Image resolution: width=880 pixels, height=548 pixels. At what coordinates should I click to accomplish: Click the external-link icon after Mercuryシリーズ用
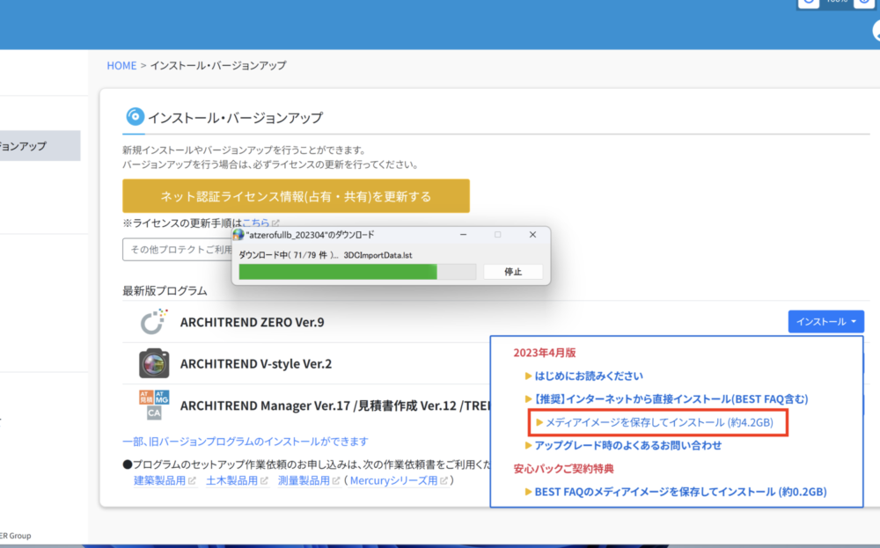(444, 480)
